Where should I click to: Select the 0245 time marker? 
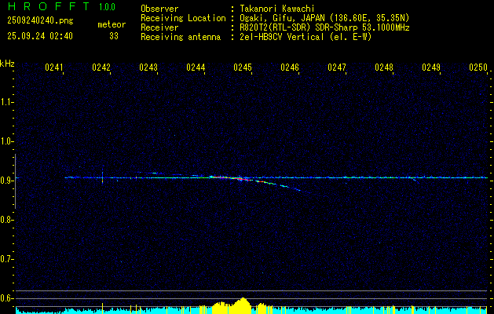243,68
